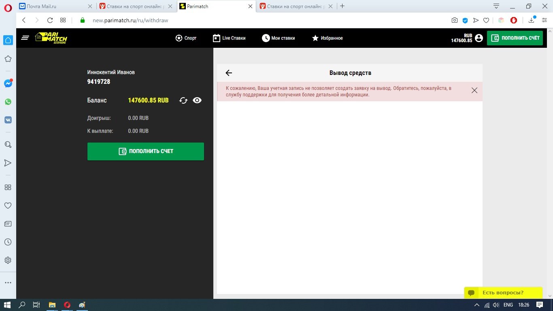
Task: Open the Windows Start menu
Action: pyautogui.click(x=7, y=305)
